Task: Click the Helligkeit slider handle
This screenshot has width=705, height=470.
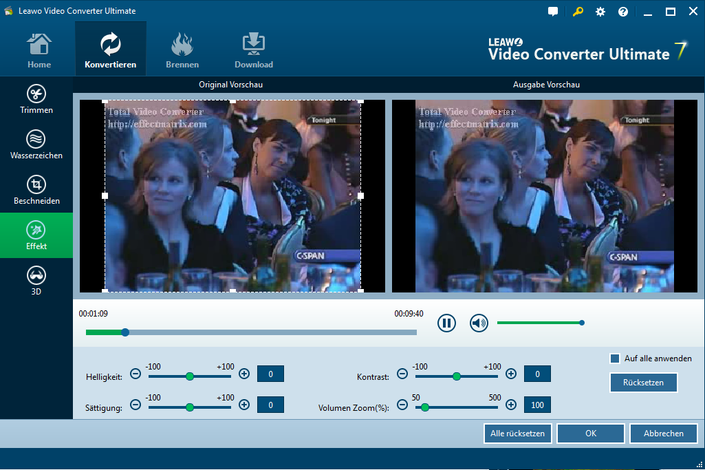Action: 190,376
